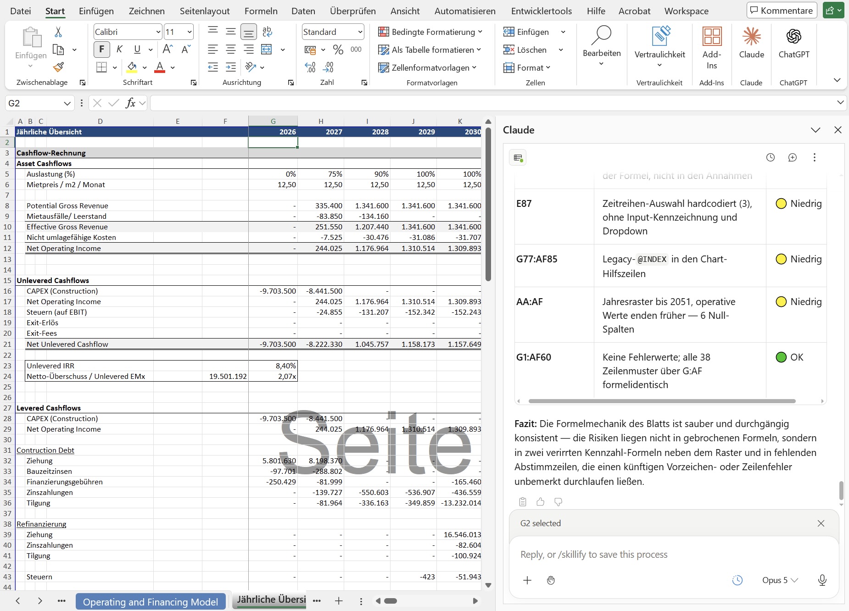Switch to Operating and Financing Model sheet
The height and width of the screenshot is (611, 849).
(x=151, y=602)
